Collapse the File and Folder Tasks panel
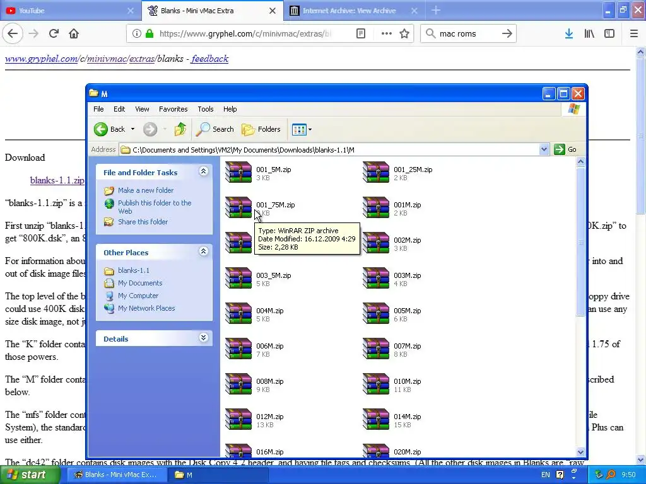 pos(204,171)
